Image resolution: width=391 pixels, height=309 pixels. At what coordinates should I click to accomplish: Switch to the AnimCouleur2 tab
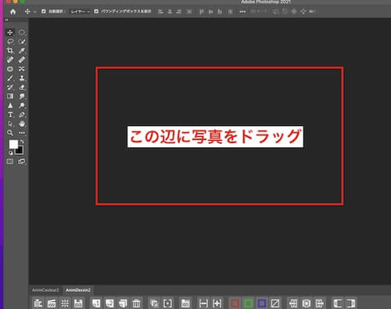[45, 290]
